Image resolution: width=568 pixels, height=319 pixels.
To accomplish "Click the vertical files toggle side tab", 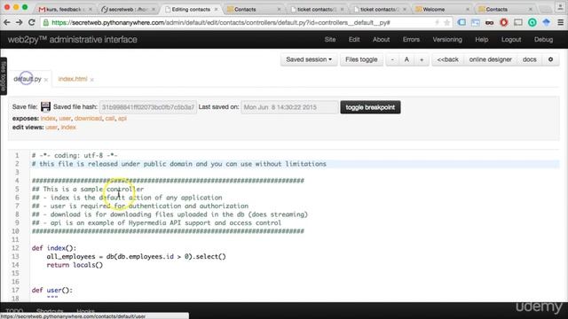I will [x=4, y=76].
